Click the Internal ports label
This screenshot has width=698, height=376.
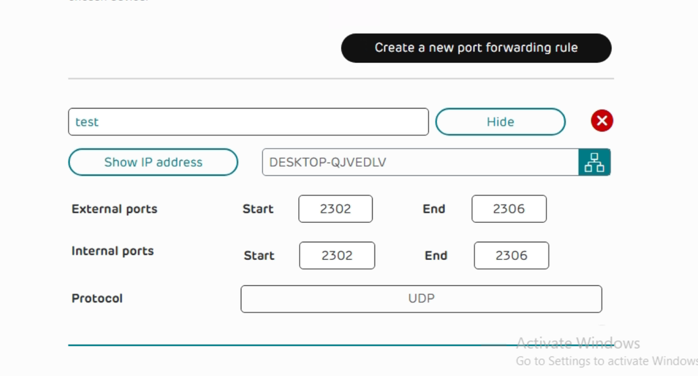click(x=112, y=251)
